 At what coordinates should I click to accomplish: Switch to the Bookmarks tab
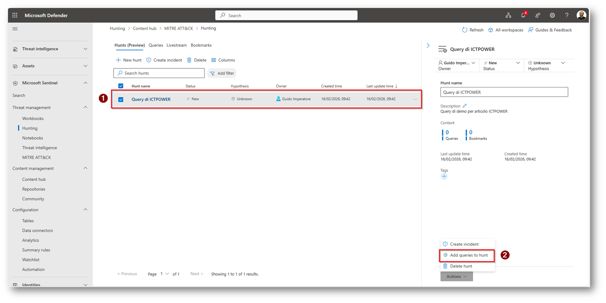(201, 45)
